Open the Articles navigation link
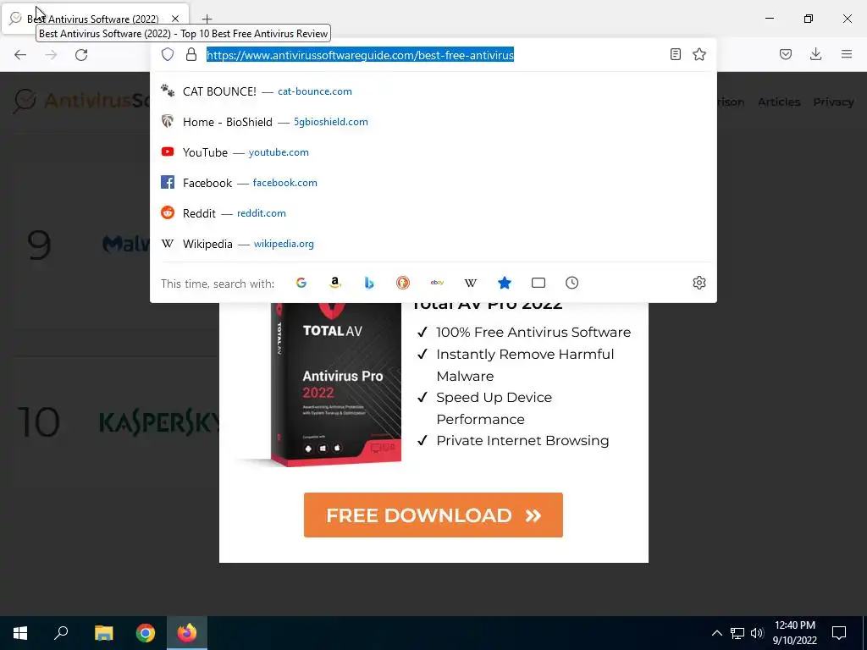This screenshot has width=867, height=650. pyautogui.click(x=779, y=102)
